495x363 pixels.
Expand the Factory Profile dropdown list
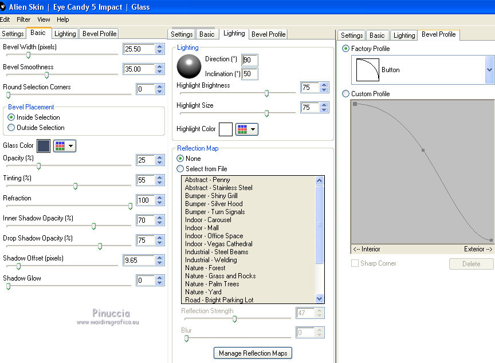[489, 70]
